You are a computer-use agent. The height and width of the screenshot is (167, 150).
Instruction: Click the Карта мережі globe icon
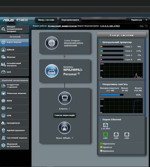(3, 42)
